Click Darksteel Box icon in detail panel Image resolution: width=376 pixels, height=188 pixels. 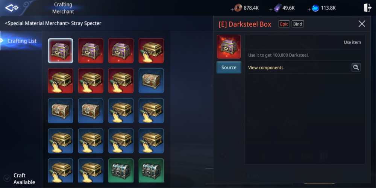coord(229,47)
